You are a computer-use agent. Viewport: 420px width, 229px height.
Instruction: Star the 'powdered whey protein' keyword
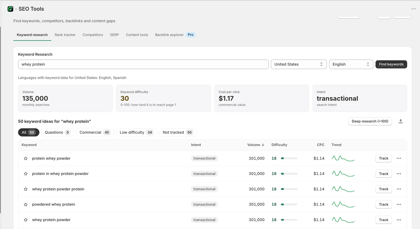[x=26, y=204]
